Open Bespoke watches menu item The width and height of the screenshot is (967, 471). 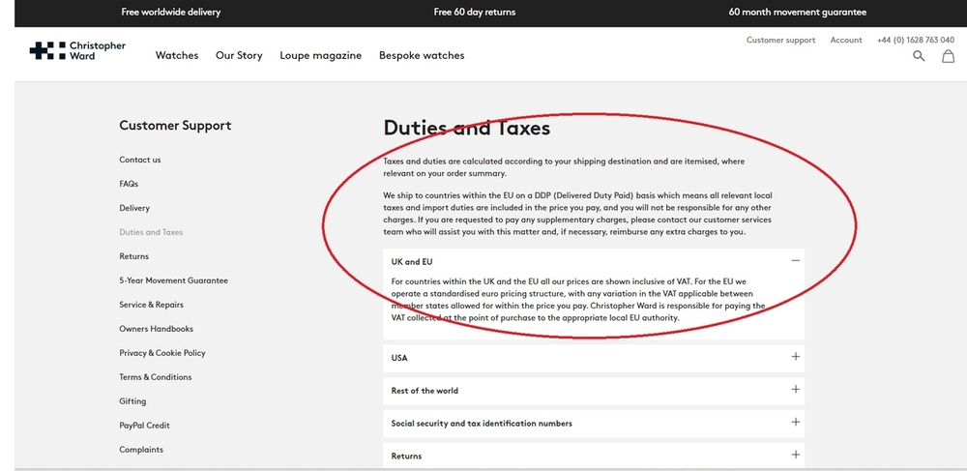click(422, 55)
